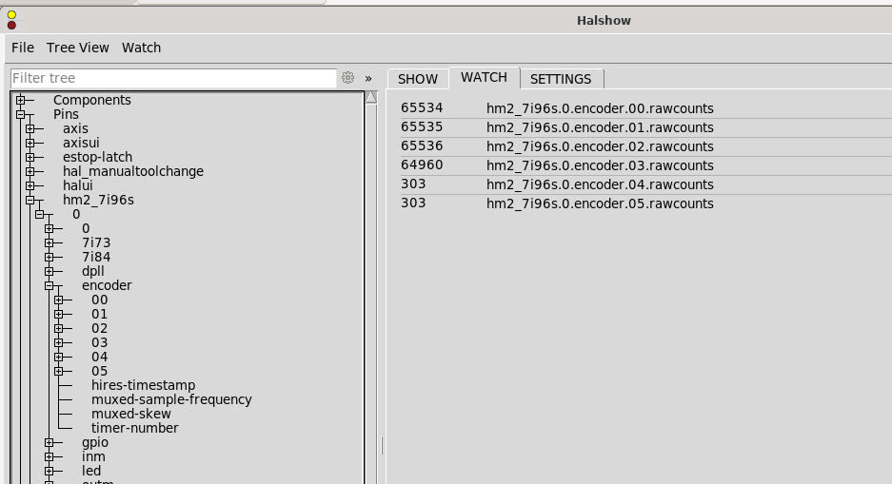Select the hires-timestamp pin

click(144, 385)
